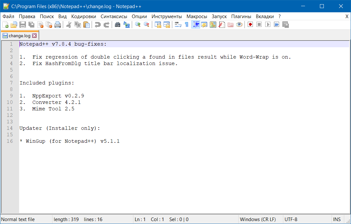Click the Save recorded macro icon

point(285,25)
